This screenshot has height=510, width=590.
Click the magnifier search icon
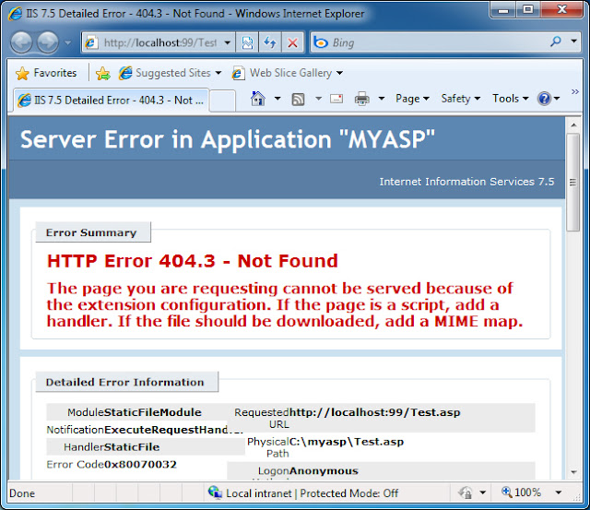click(x=555, y=42)
